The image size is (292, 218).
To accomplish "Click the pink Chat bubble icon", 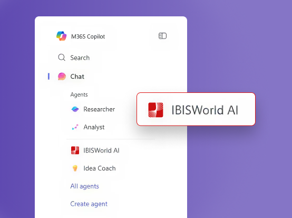I will [62, 77].
